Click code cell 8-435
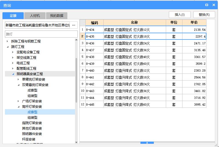 [x=94, y=36]
